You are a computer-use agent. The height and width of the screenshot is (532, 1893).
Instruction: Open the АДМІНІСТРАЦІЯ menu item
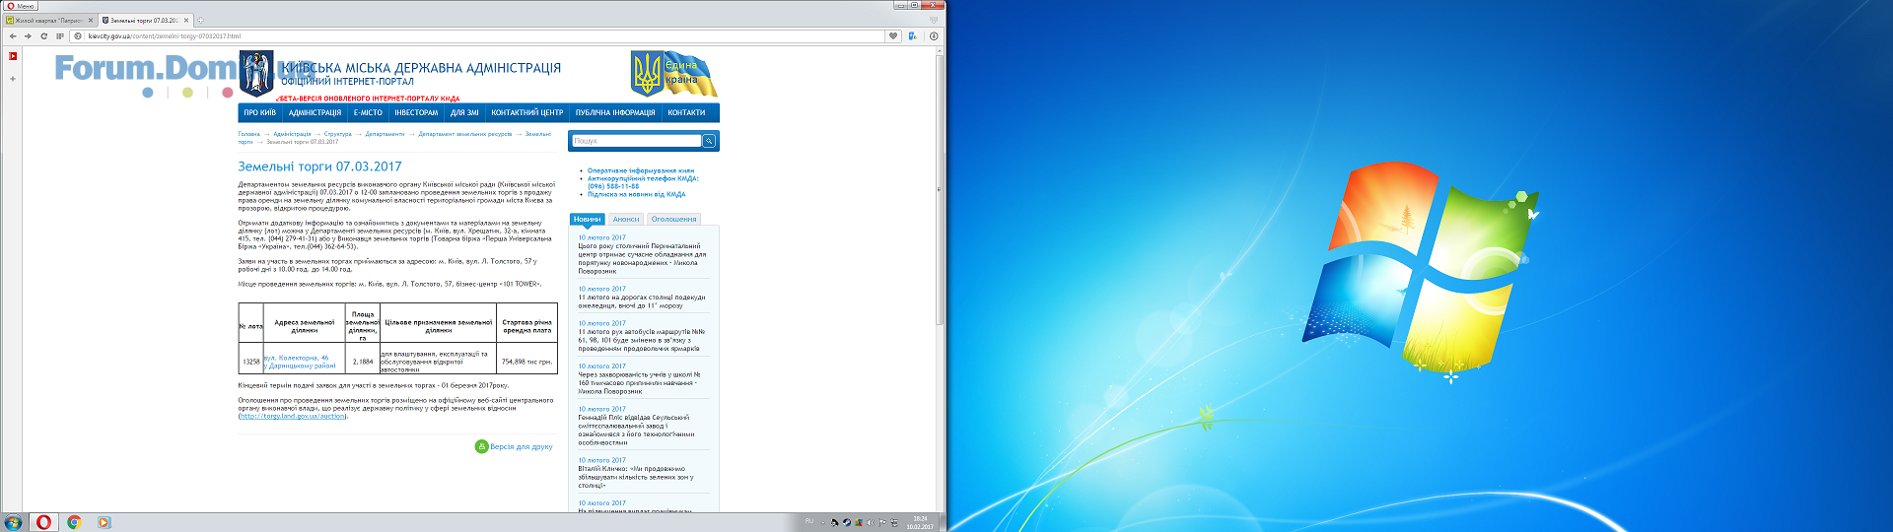pos(315,112)
